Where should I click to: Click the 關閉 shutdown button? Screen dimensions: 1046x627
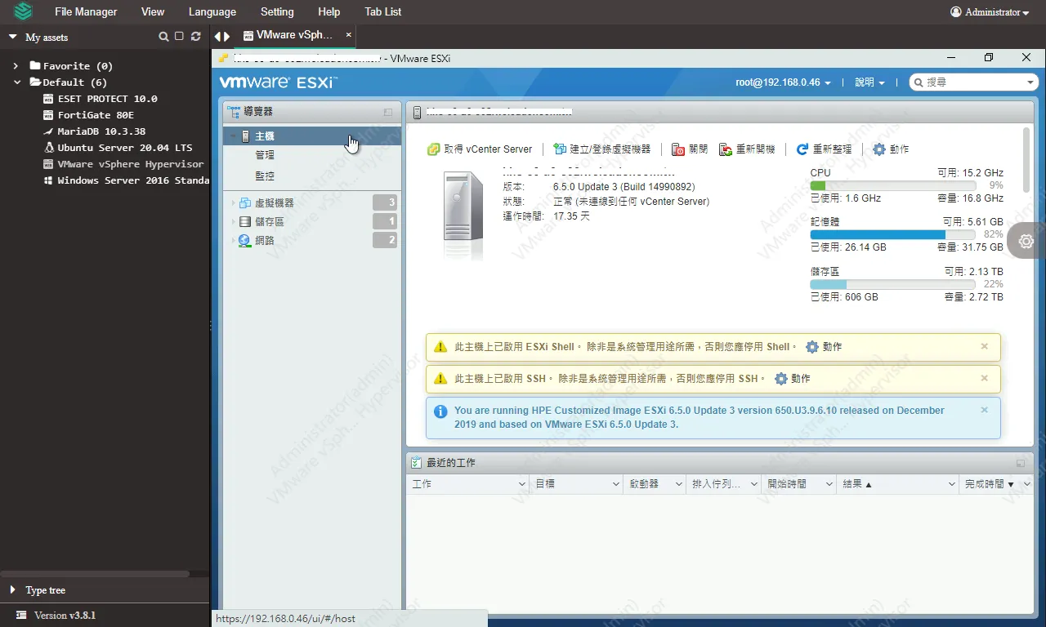coord(690,149)
